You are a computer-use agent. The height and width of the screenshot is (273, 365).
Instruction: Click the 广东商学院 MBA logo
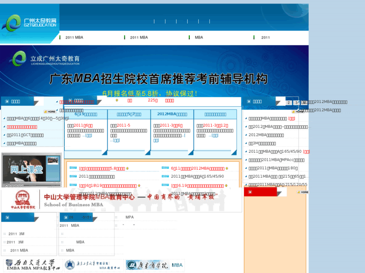click(x=155, y=265)
